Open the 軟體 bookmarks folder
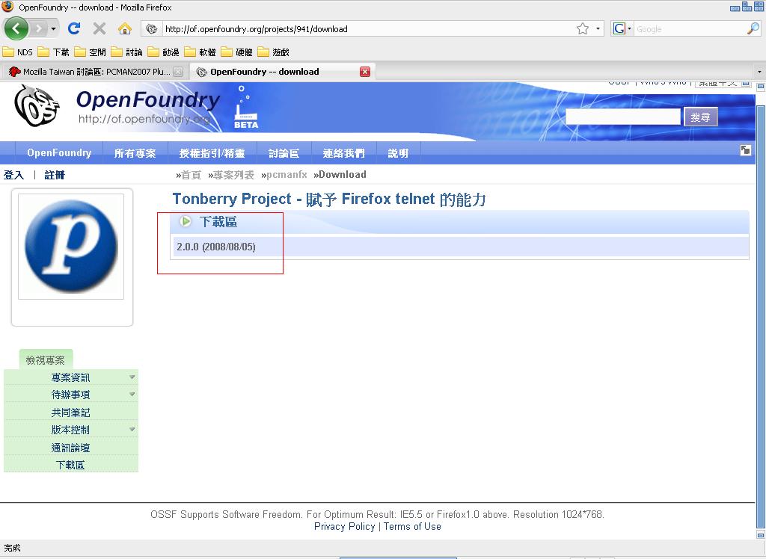 [x=200, y=52]
